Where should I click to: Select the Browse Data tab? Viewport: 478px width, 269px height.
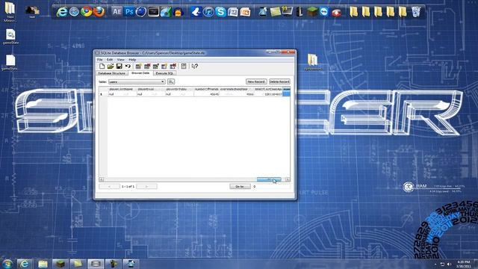(x=140, y=73)
